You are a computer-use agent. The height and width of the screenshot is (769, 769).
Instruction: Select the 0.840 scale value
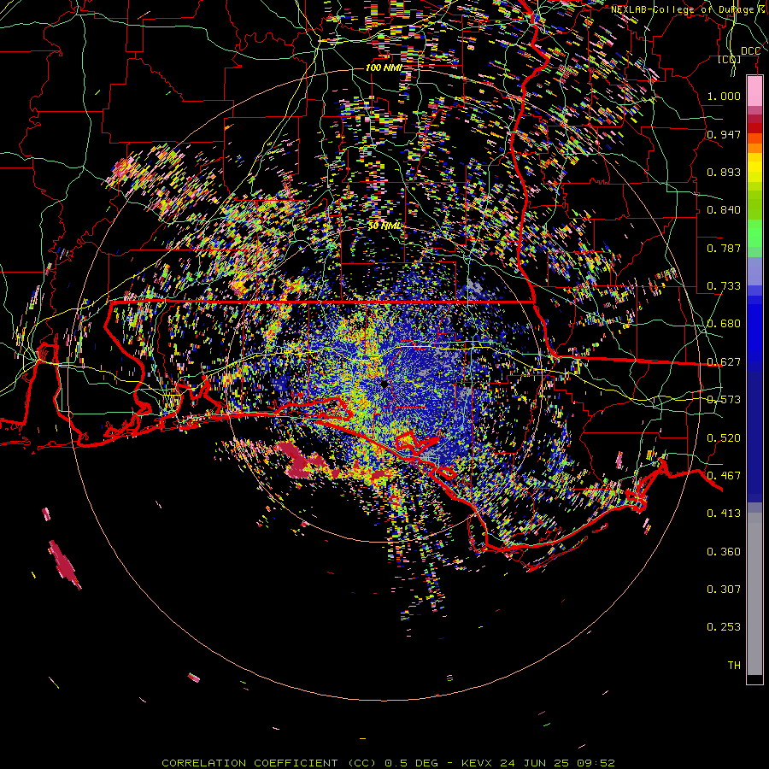[724, 210]
